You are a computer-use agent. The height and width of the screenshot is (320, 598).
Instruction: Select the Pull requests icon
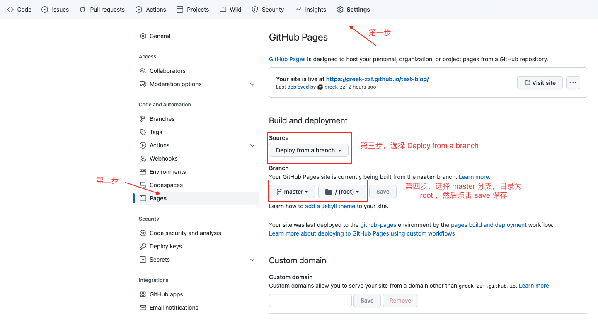82,9
